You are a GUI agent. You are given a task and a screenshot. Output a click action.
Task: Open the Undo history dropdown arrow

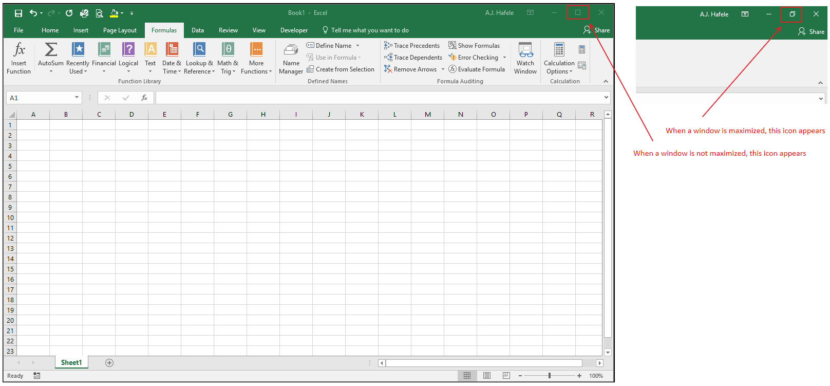tap(41, 13)
